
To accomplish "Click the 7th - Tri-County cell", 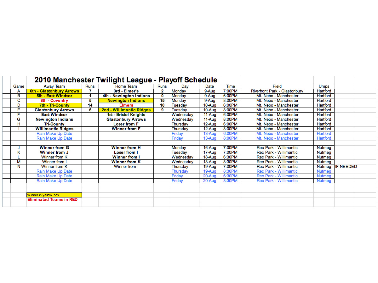I will click(x=54, y=105).
